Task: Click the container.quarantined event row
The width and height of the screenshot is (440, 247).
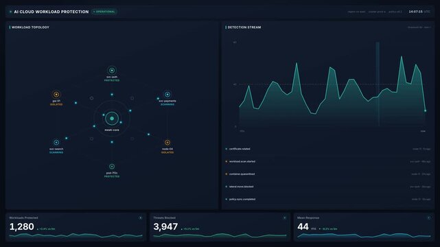Action: (x=328, y=174)
